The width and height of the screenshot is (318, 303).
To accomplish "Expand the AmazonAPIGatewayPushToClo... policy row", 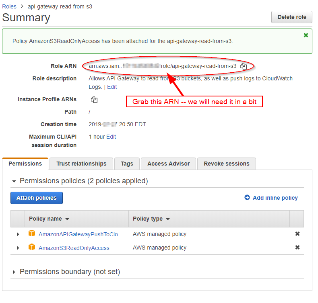I will [x=18, y=234].
